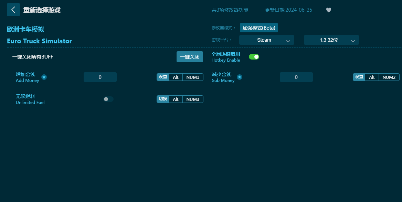
Task: Click the 重新选择游戏 title text
Action: click(42, 10)
